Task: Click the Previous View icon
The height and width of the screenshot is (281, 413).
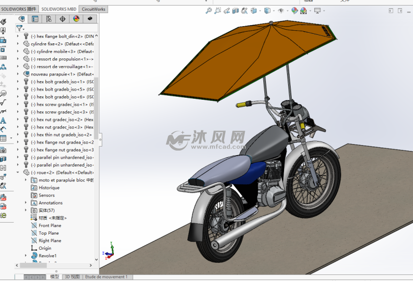Action: pos(227,11)
